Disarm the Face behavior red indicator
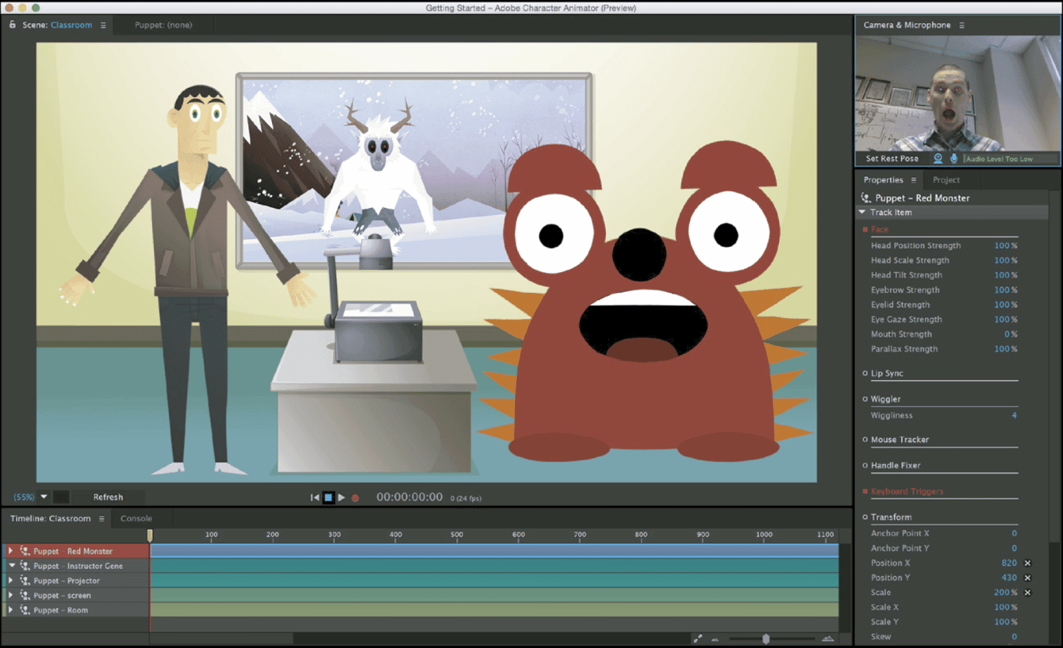 [865, 230]
